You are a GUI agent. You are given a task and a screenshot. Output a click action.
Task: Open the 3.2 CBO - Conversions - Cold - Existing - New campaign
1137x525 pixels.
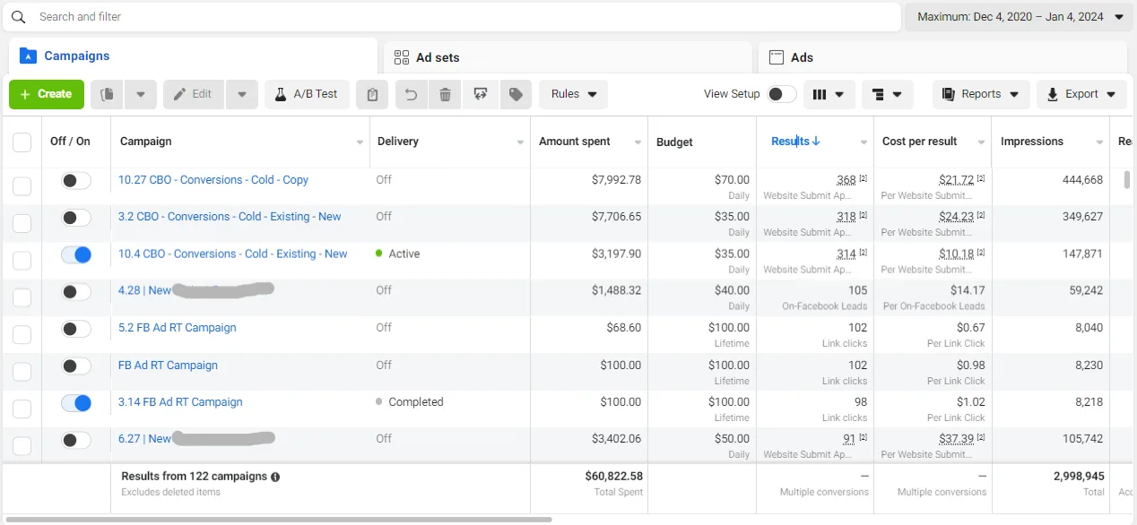[230, 217]
